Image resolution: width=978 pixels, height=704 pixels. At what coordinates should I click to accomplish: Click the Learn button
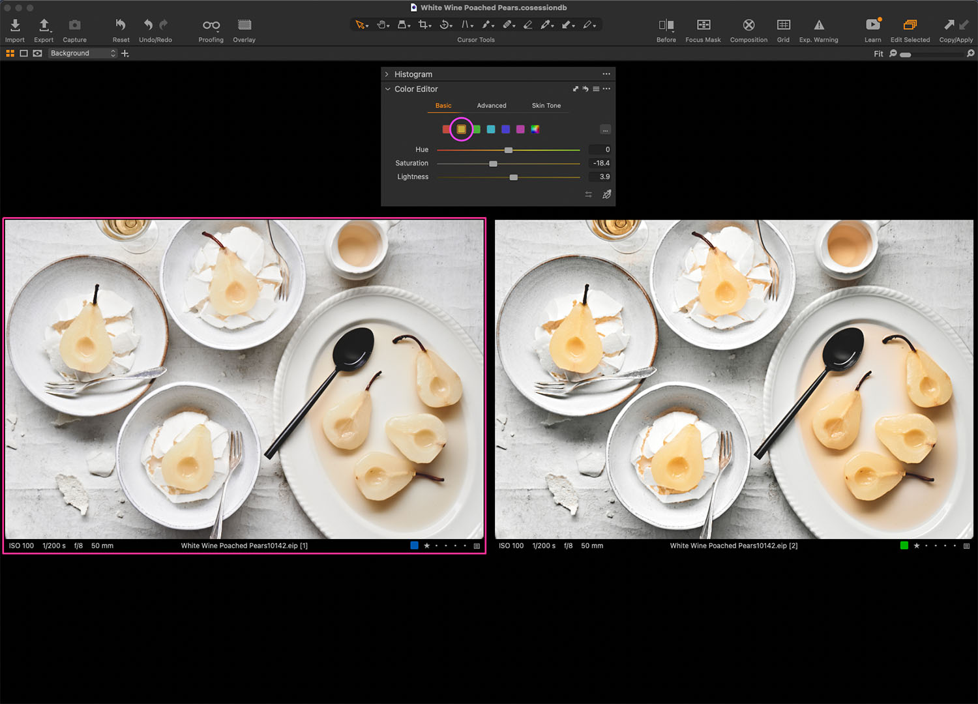[x=873, y=30]
